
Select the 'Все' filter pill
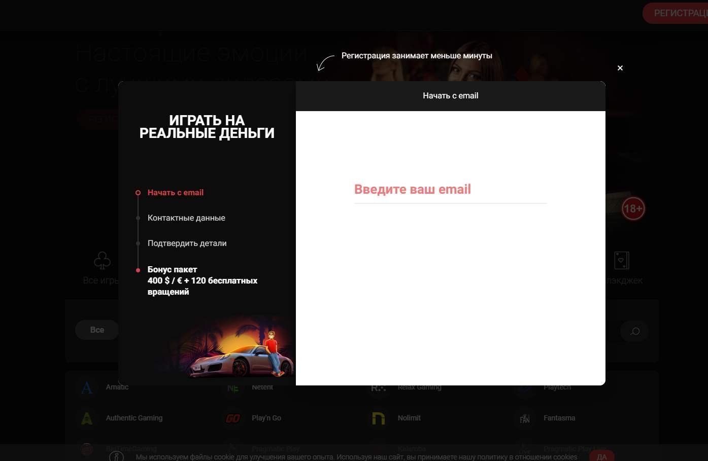97,330
